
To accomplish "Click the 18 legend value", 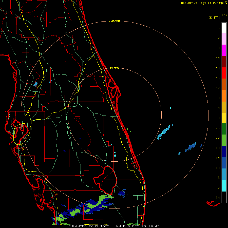I will coord(218,148).
